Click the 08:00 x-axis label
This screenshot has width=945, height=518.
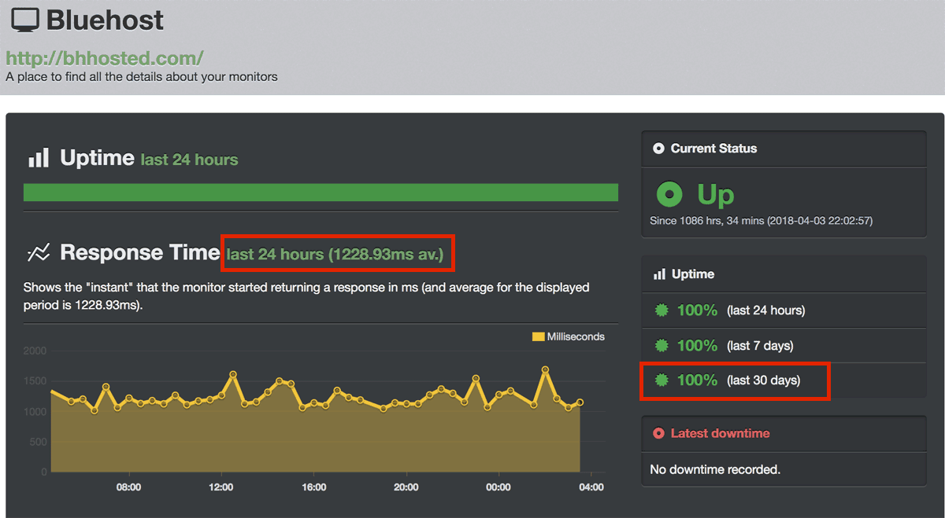pos(128,487)
